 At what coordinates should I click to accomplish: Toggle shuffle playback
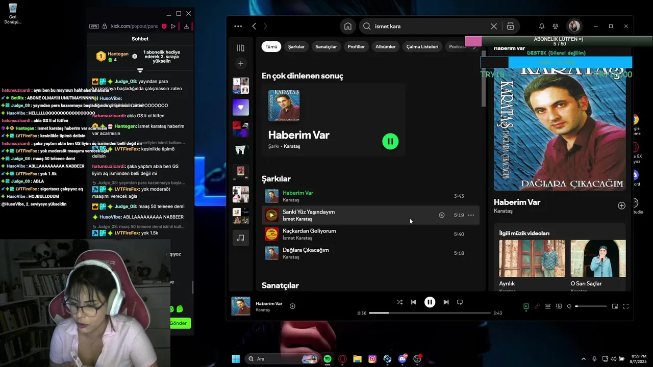coord(399,302)
